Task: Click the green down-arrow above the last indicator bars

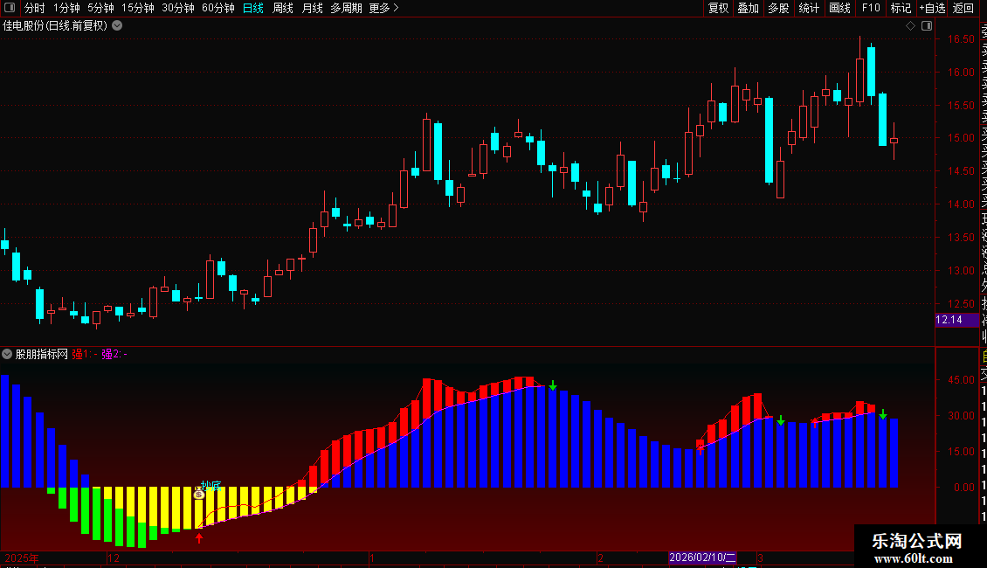Action: [883, 413]
